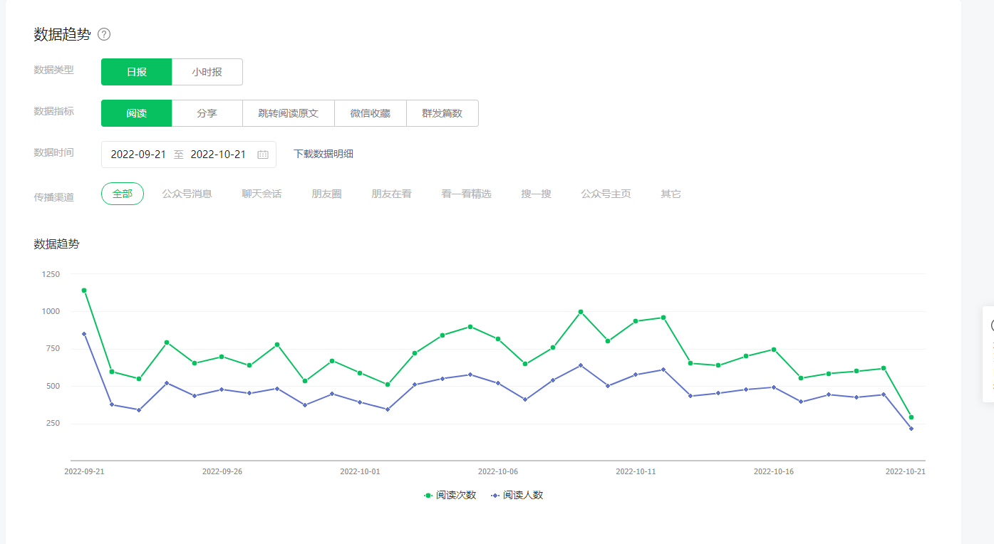Screen dimensions: 994x544
Task: Click the blue data point on 2022-10-21
Action: tap(911, 429)
